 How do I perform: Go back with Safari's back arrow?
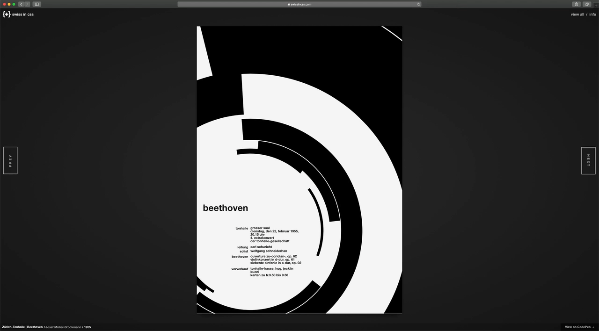point(21,4)
